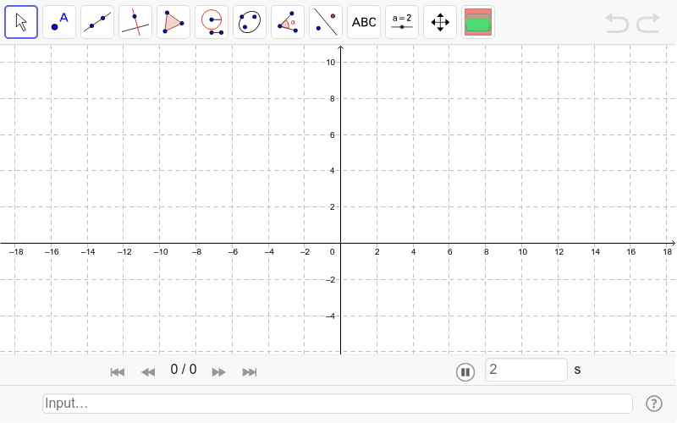The width and height of the screenshot is (677, 423).
Task: Click the green and red button tool icon
Action: click(478, 22)
